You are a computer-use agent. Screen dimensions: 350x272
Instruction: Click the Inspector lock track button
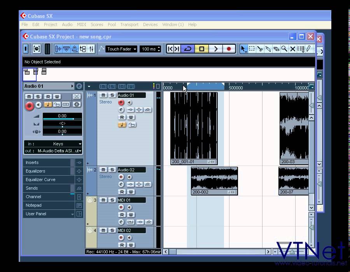coord(57,105)
